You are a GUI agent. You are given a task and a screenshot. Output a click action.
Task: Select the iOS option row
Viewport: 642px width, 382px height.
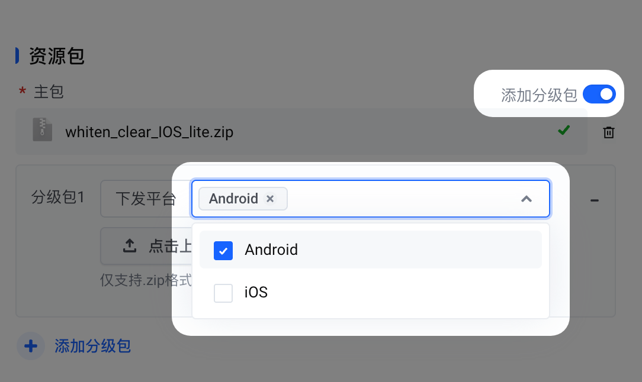[x=371, y=293]
